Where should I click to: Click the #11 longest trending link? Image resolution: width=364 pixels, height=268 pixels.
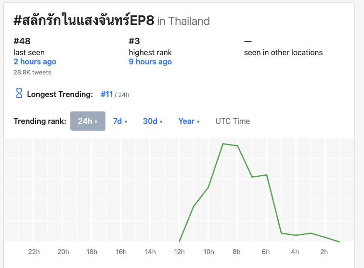pyautogui.click(x=106, y=94)
